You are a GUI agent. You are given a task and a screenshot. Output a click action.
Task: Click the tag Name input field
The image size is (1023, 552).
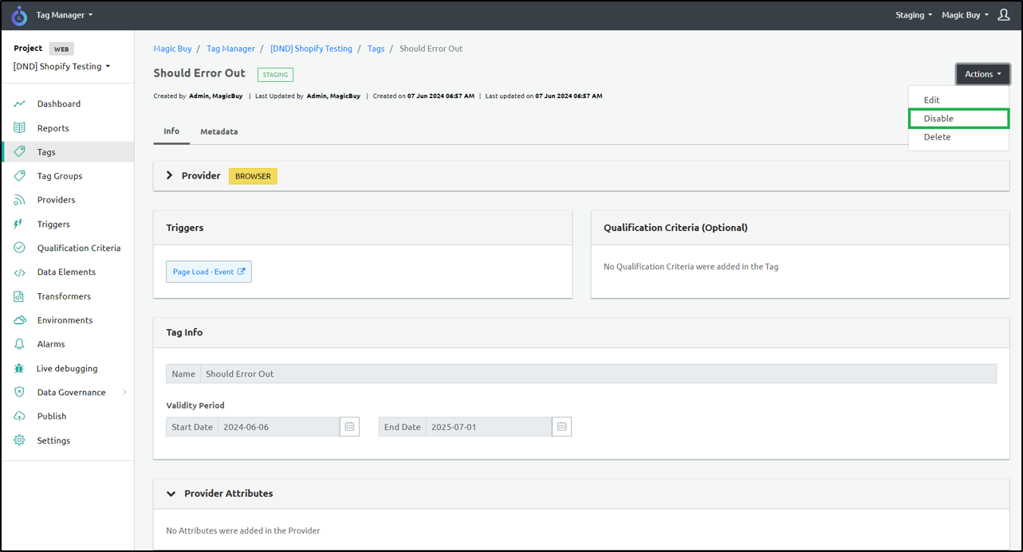click(x=598, y=374)
